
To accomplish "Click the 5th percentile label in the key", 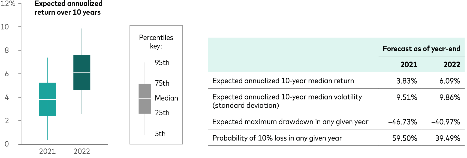I will (x=160, y=134).
